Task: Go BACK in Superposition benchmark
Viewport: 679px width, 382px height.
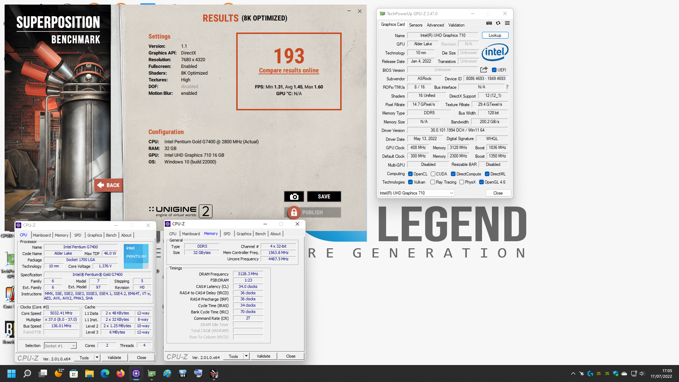Action: click(x=109, y=185)
